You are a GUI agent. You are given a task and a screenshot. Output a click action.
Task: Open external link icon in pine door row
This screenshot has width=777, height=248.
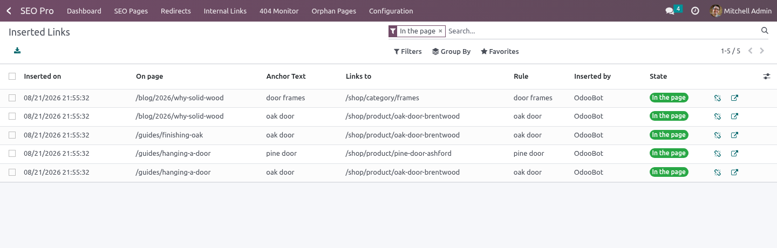[734, 154]
